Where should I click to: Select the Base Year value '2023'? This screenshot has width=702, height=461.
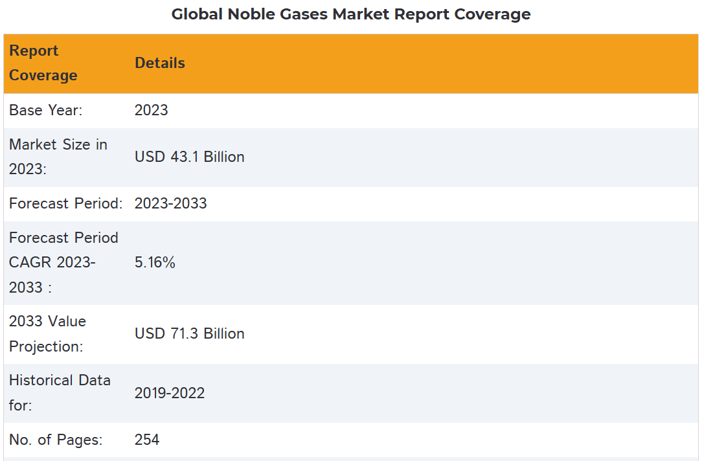(152, 111)
